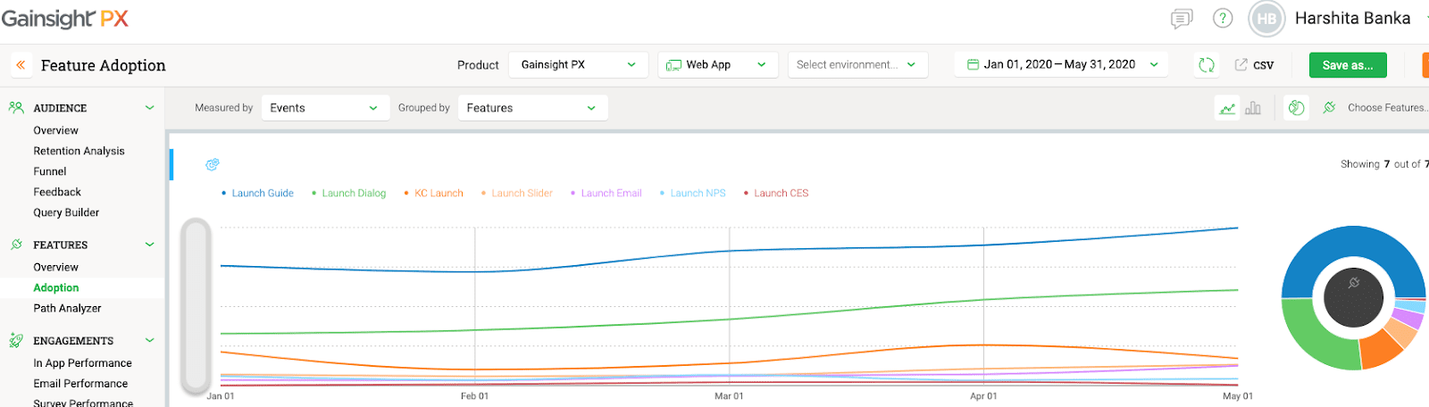The image size is (1429, 407).
Task: Open the chat messages icon
Action: (1181, 19)
